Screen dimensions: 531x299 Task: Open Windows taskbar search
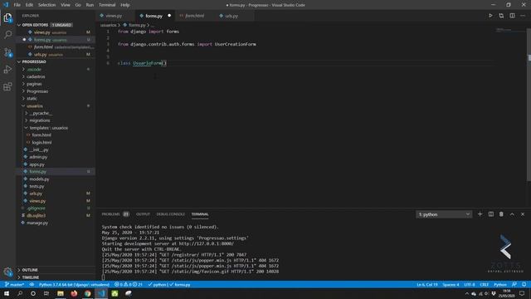pos(20,293)
